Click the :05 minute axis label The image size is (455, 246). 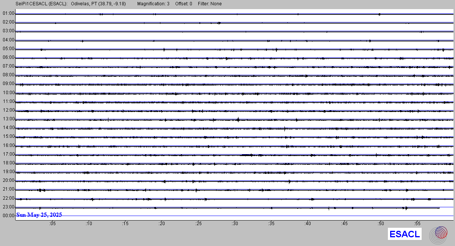[x=52, y=224]
